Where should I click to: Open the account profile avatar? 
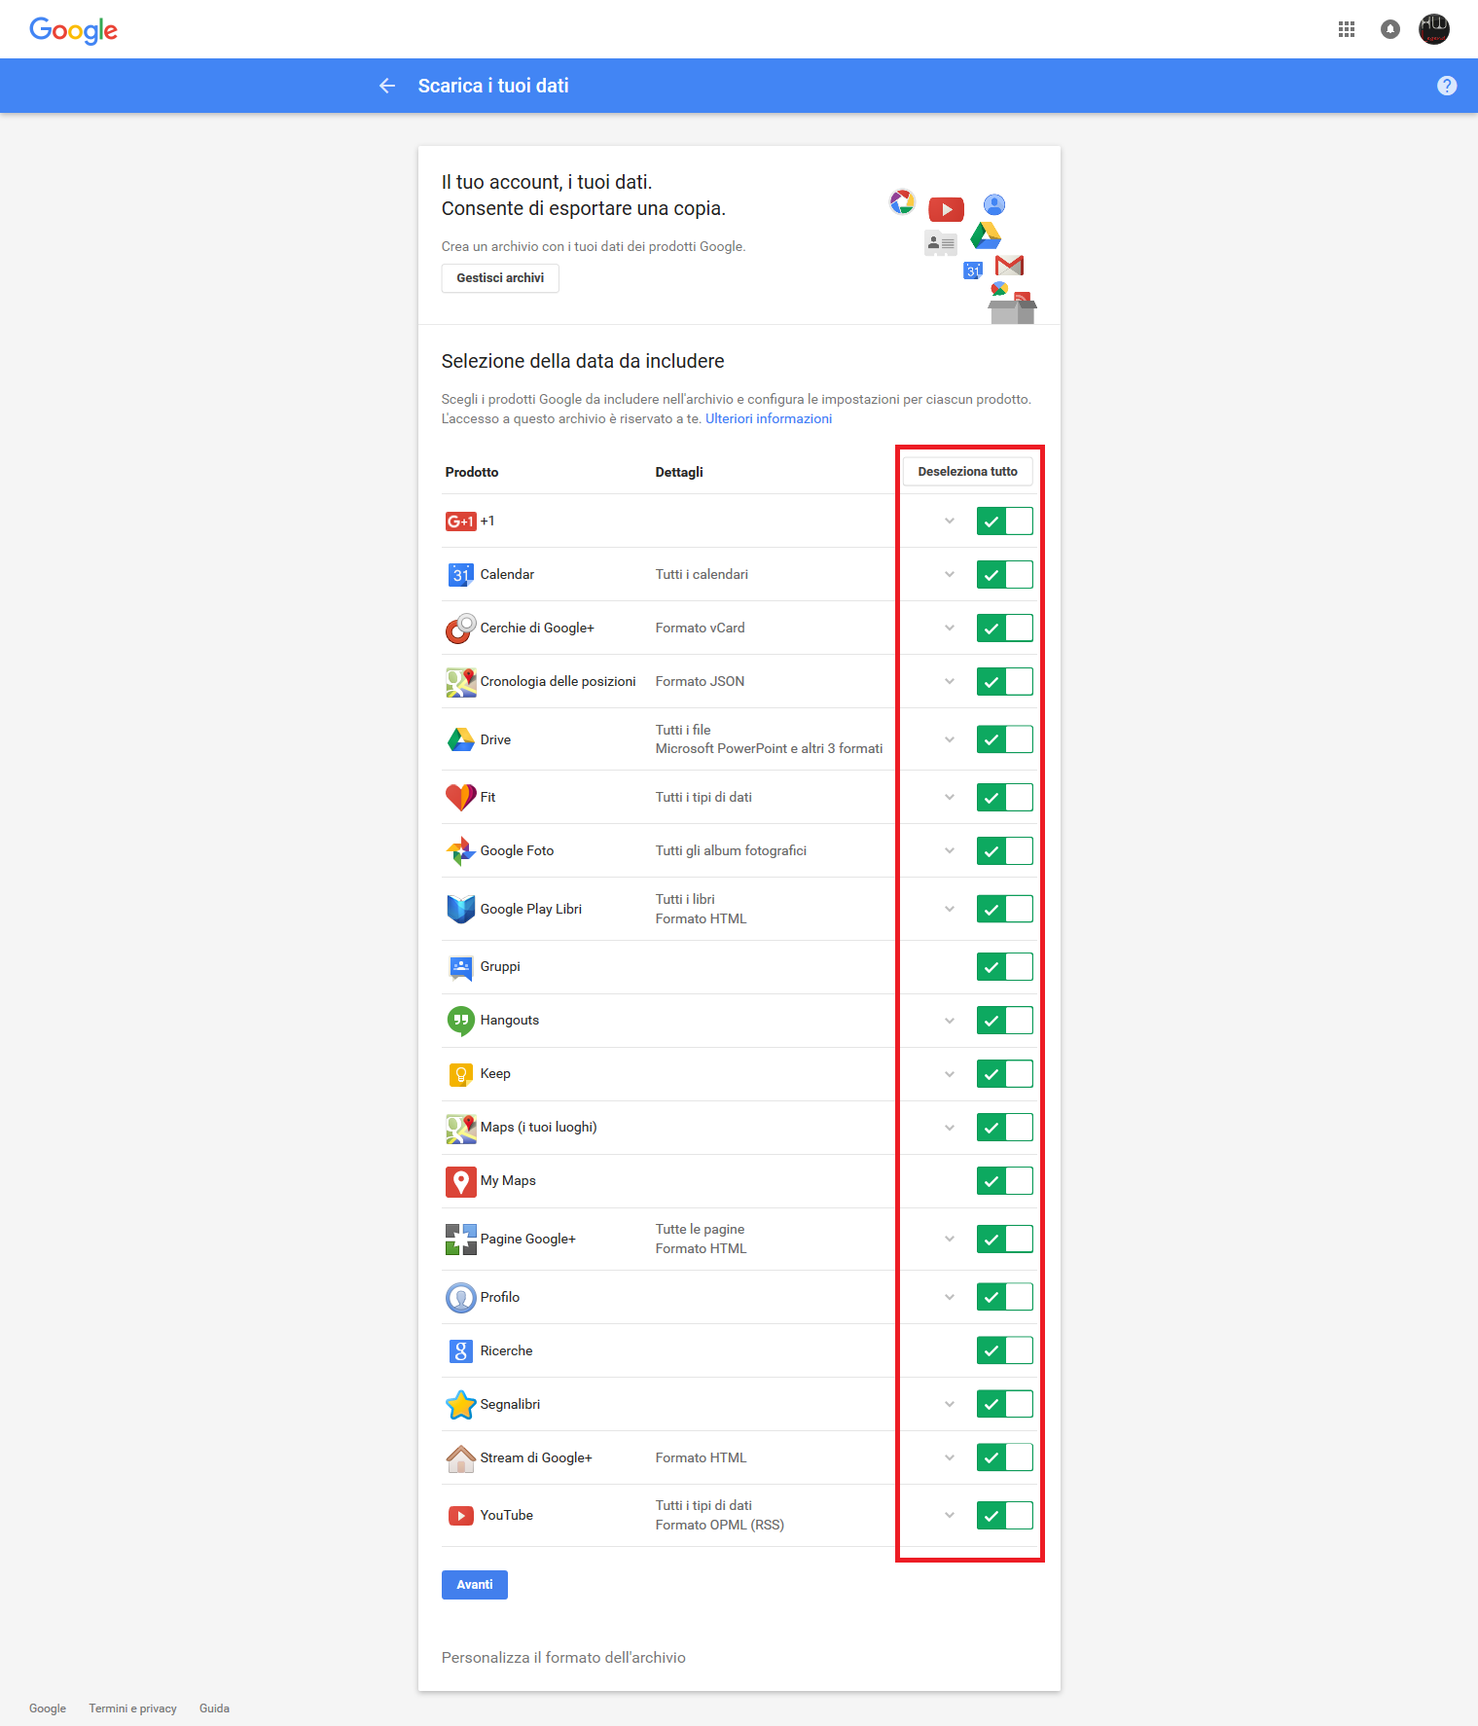[x=1434, y=29]
